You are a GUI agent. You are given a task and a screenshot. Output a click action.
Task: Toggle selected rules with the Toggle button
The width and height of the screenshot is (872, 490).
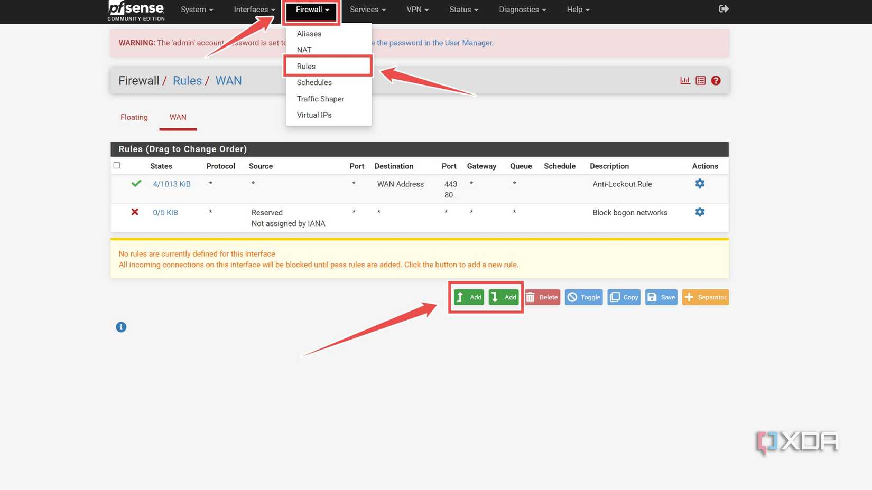[583, 297]
